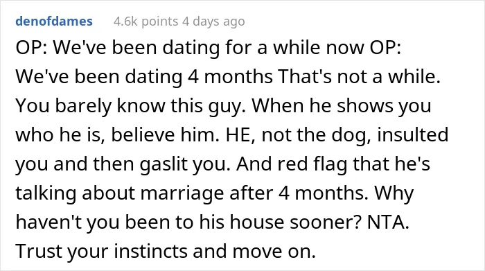
Task: Click the 4.6k points score text
Action: click(x=146, y=21)
